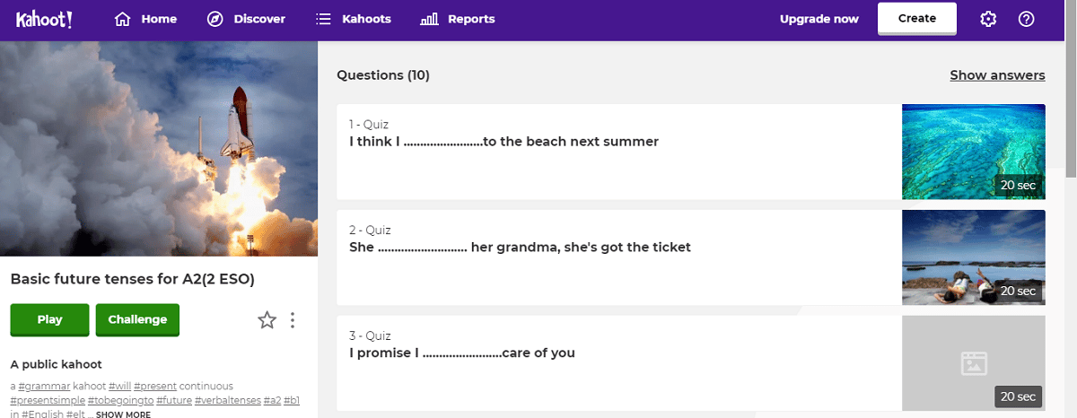Open the three-dot more options menu
1077x418 pixels.
293,319
